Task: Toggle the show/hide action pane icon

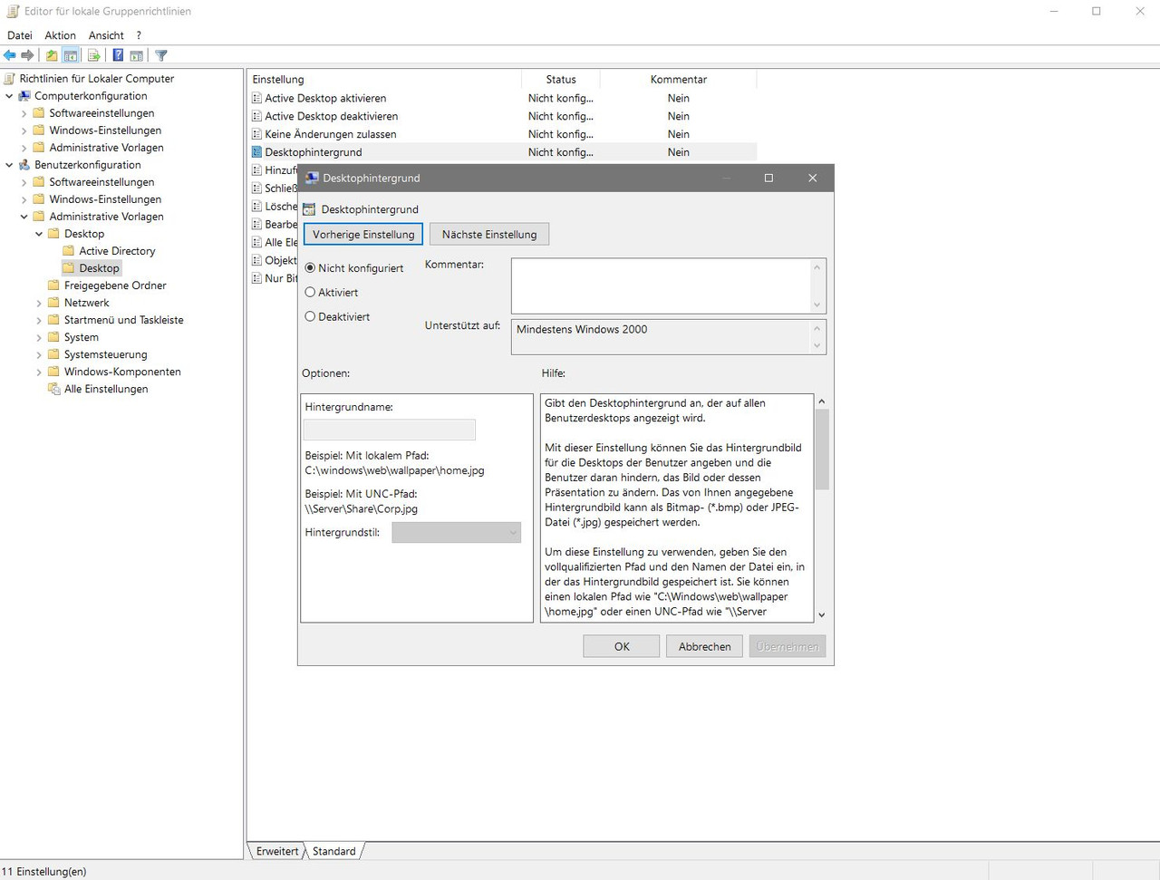Action: (136, 55)
